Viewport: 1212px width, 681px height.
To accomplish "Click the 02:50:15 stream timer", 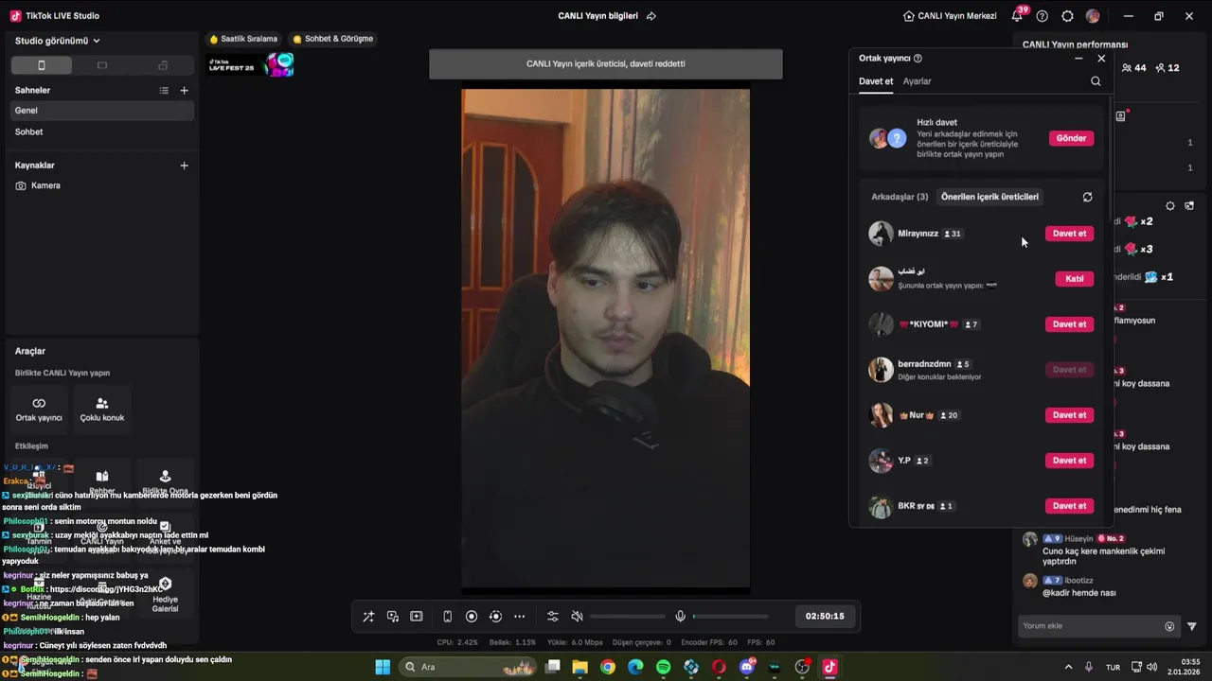I will [x=825, y=616].
